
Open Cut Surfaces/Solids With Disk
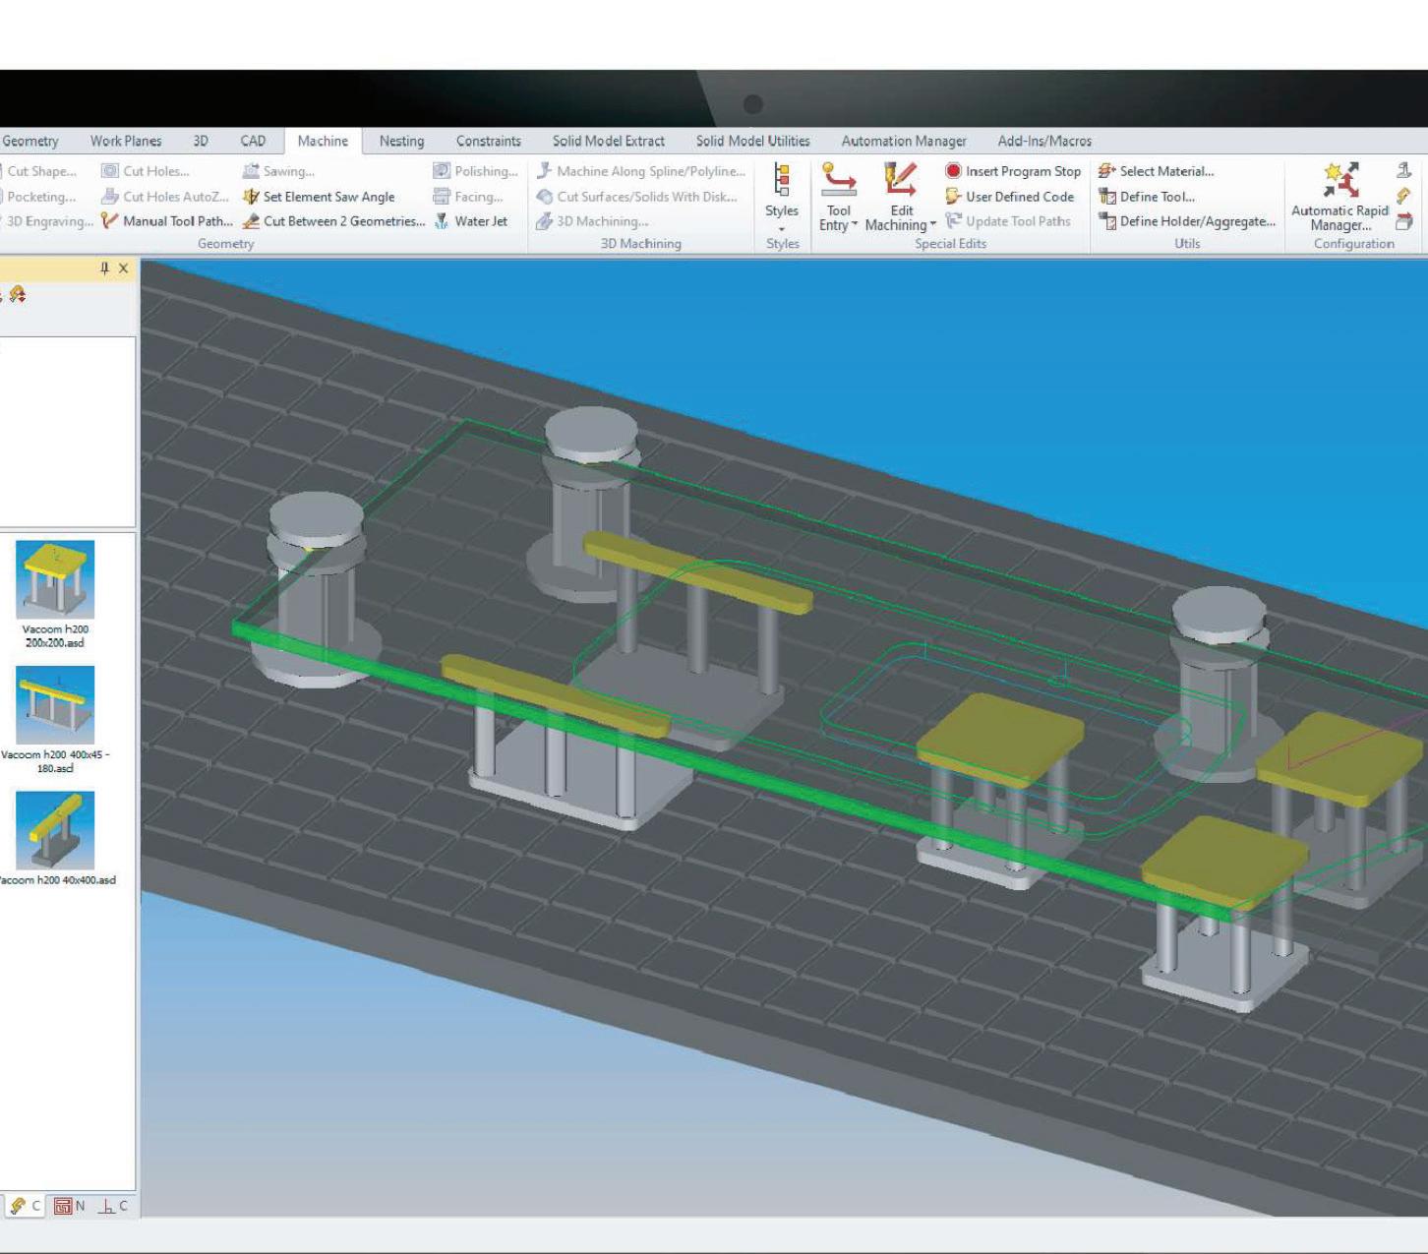tap(636, 197)
